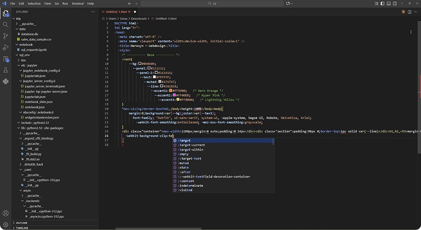This screenshot has height=230, width=421.
Task: Open Source Control view icon
Action: pyautogui.click(x=6, y=36)
